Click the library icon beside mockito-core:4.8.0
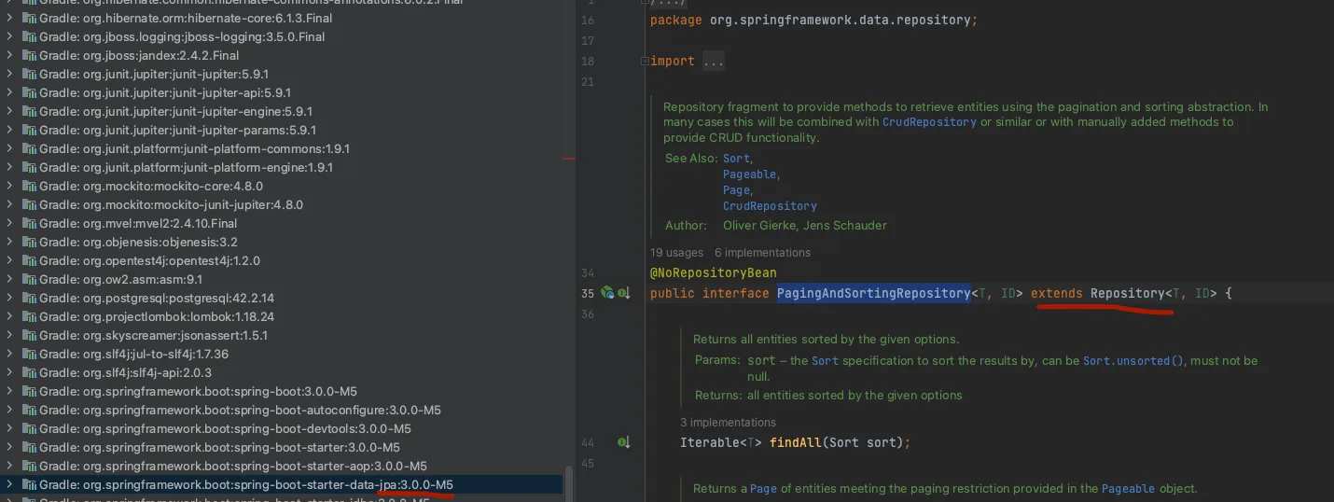 click(x=29, y=186)
